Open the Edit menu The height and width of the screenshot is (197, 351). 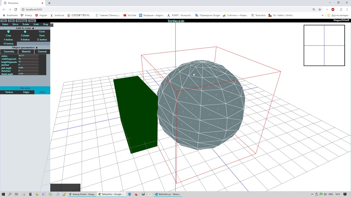pos(11,21)
